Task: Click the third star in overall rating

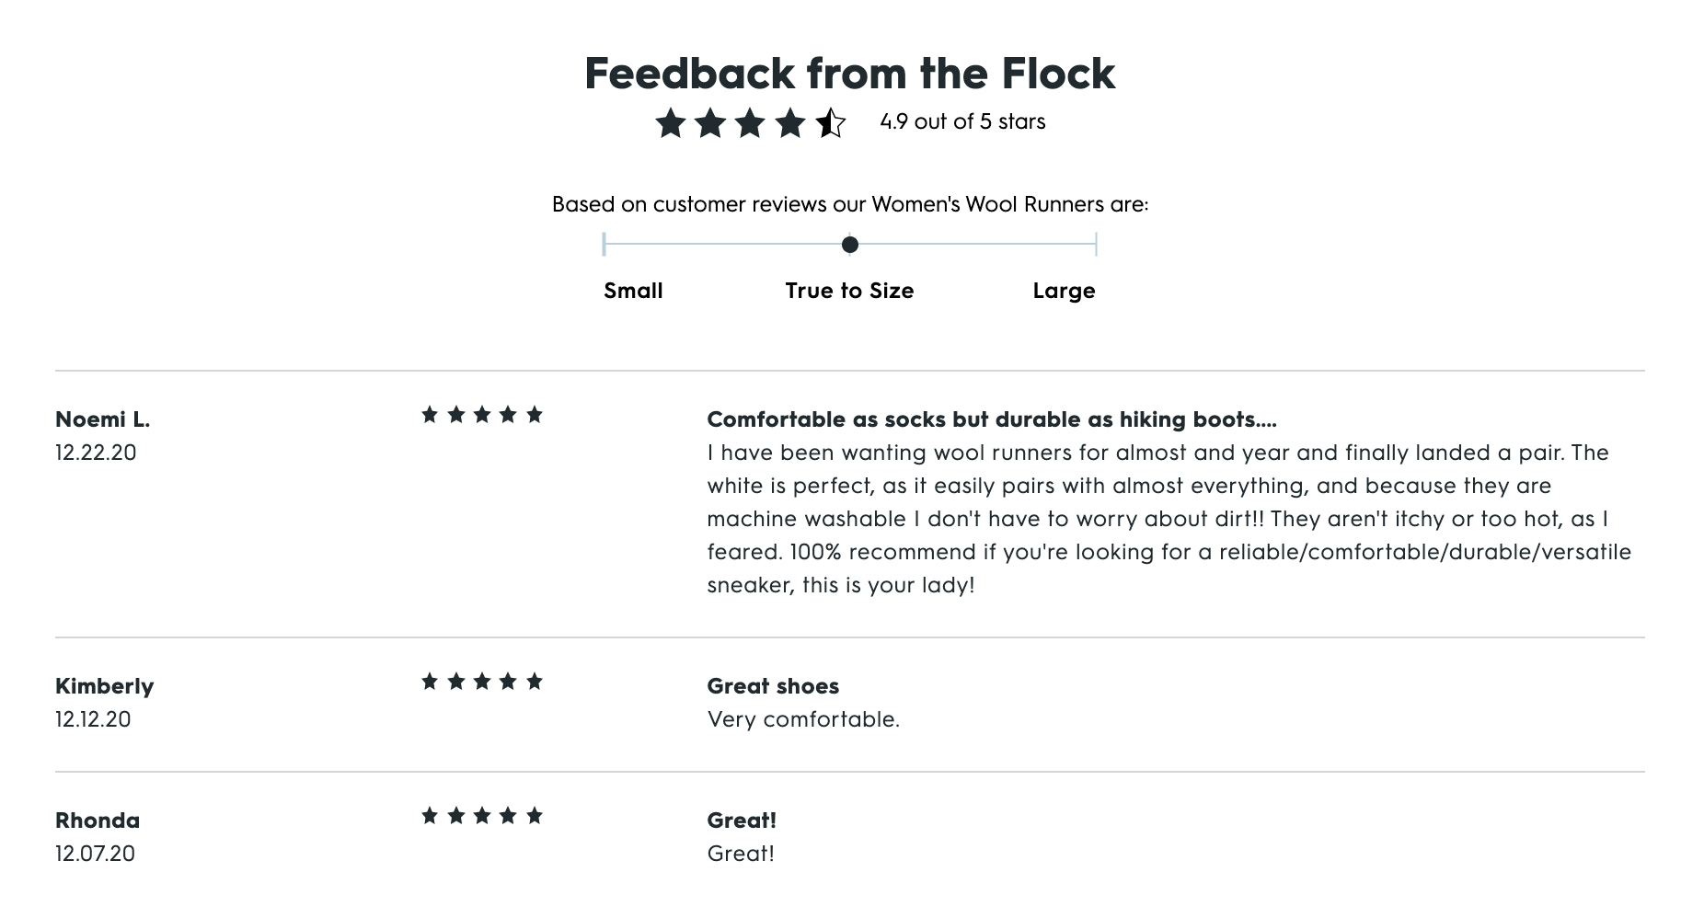Action: [x=750, y=122]
